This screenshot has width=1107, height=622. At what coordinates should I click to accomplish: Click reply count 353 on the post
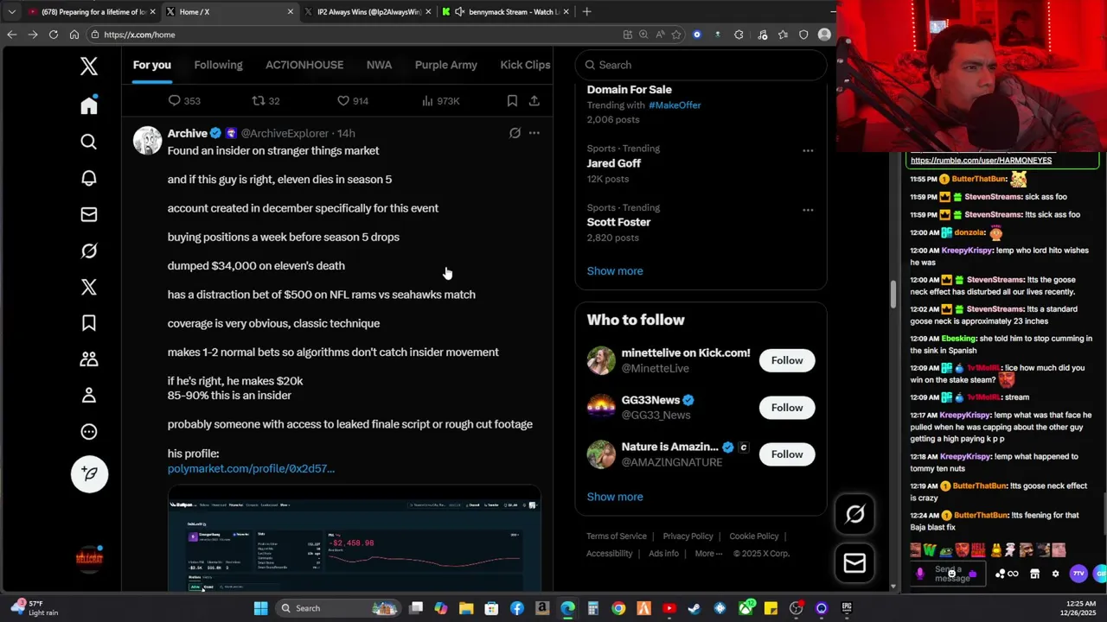click(184, 101)
